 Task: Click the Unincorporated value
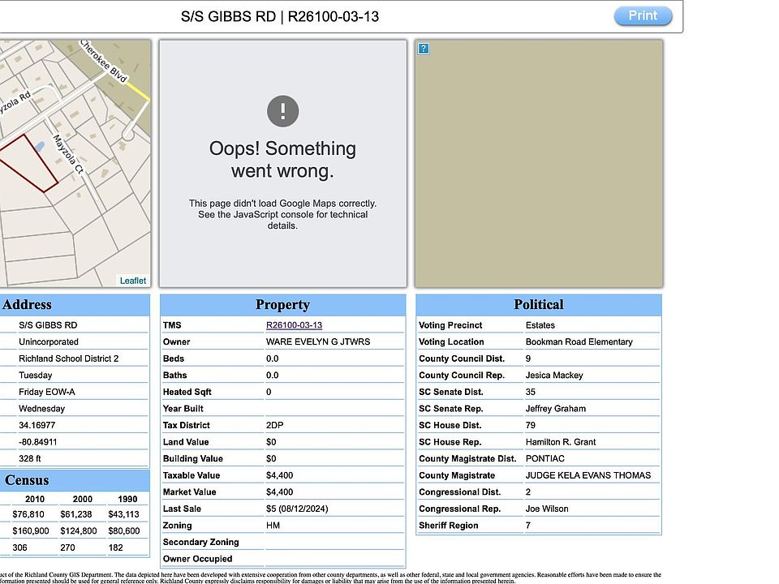(49, 342)
